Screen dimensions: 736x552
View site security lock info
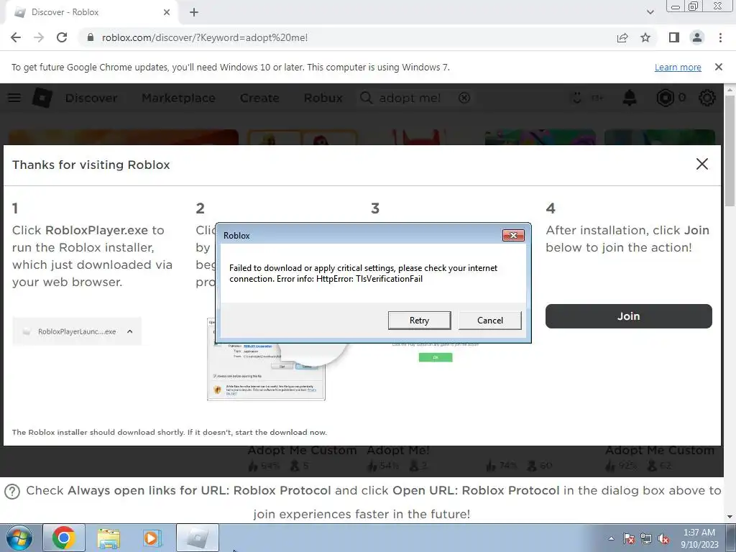point(91,37)
